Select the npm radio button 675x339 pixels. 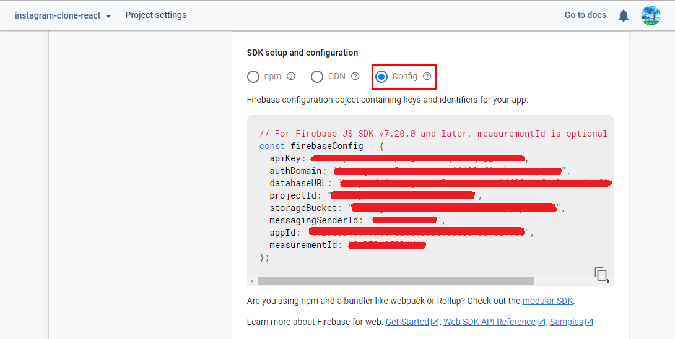click(253, 77)
